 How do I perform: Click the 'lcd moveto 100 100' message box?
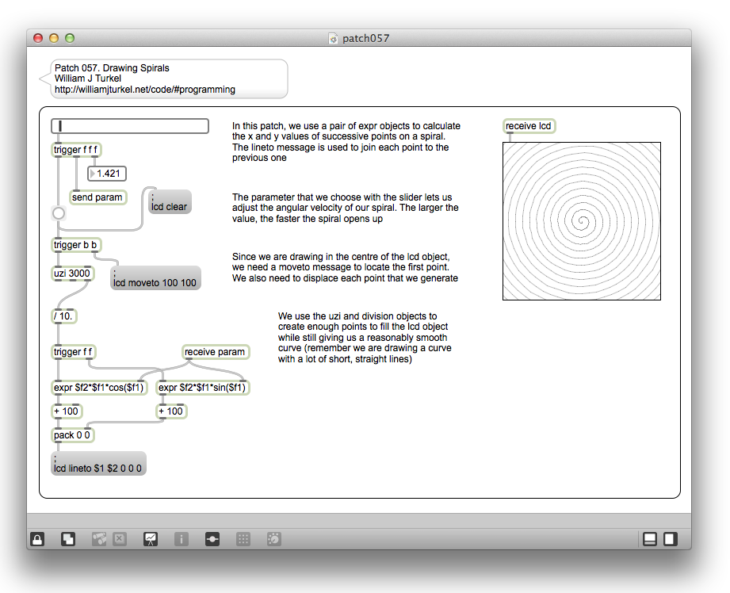(x=155, y=278)
